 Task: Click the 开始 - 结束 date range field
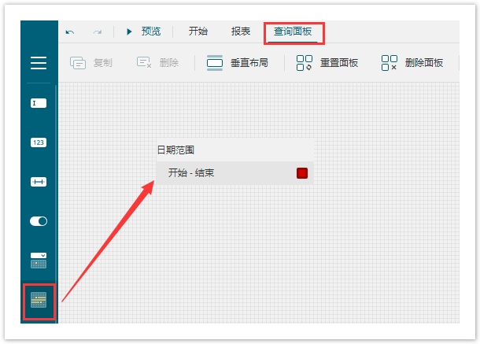[234, 173]
